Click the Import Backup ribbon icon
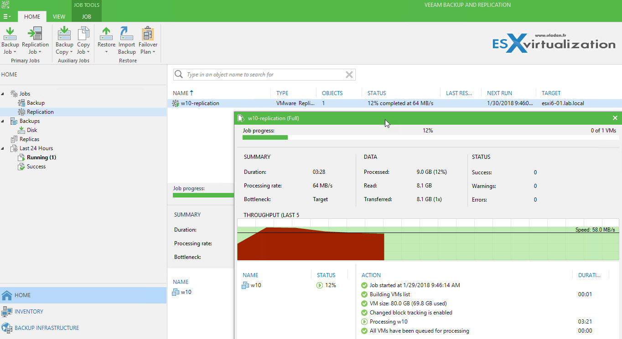622x339 pixels. tap(126, 34)
